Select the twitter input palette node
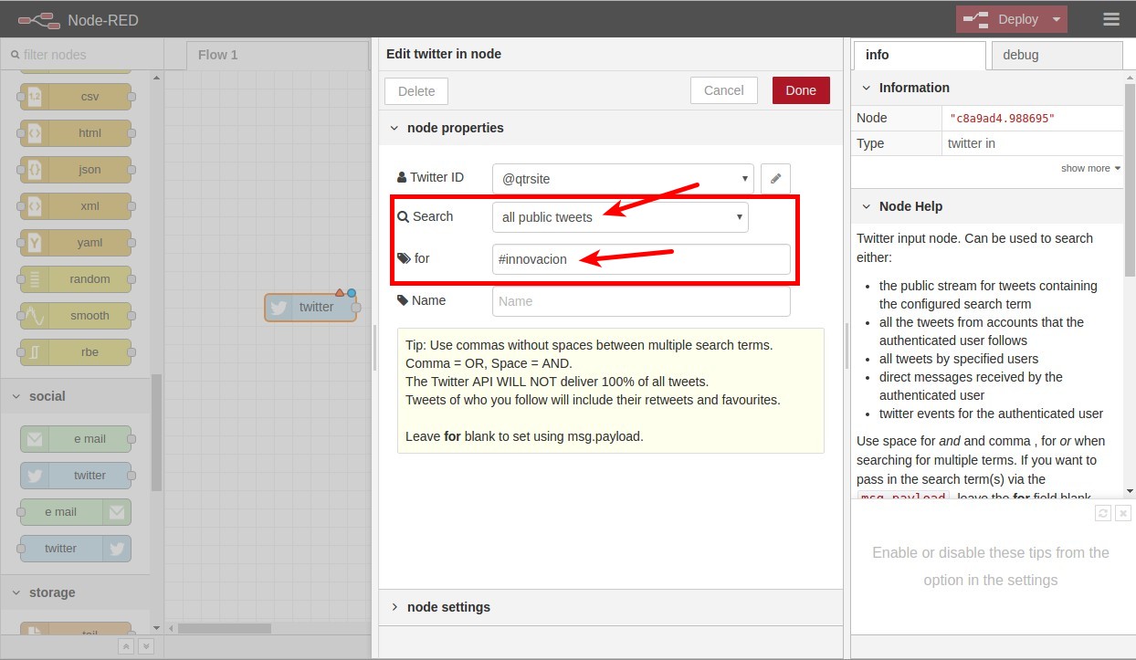The image size is (1136, 660). coord(76,476)
